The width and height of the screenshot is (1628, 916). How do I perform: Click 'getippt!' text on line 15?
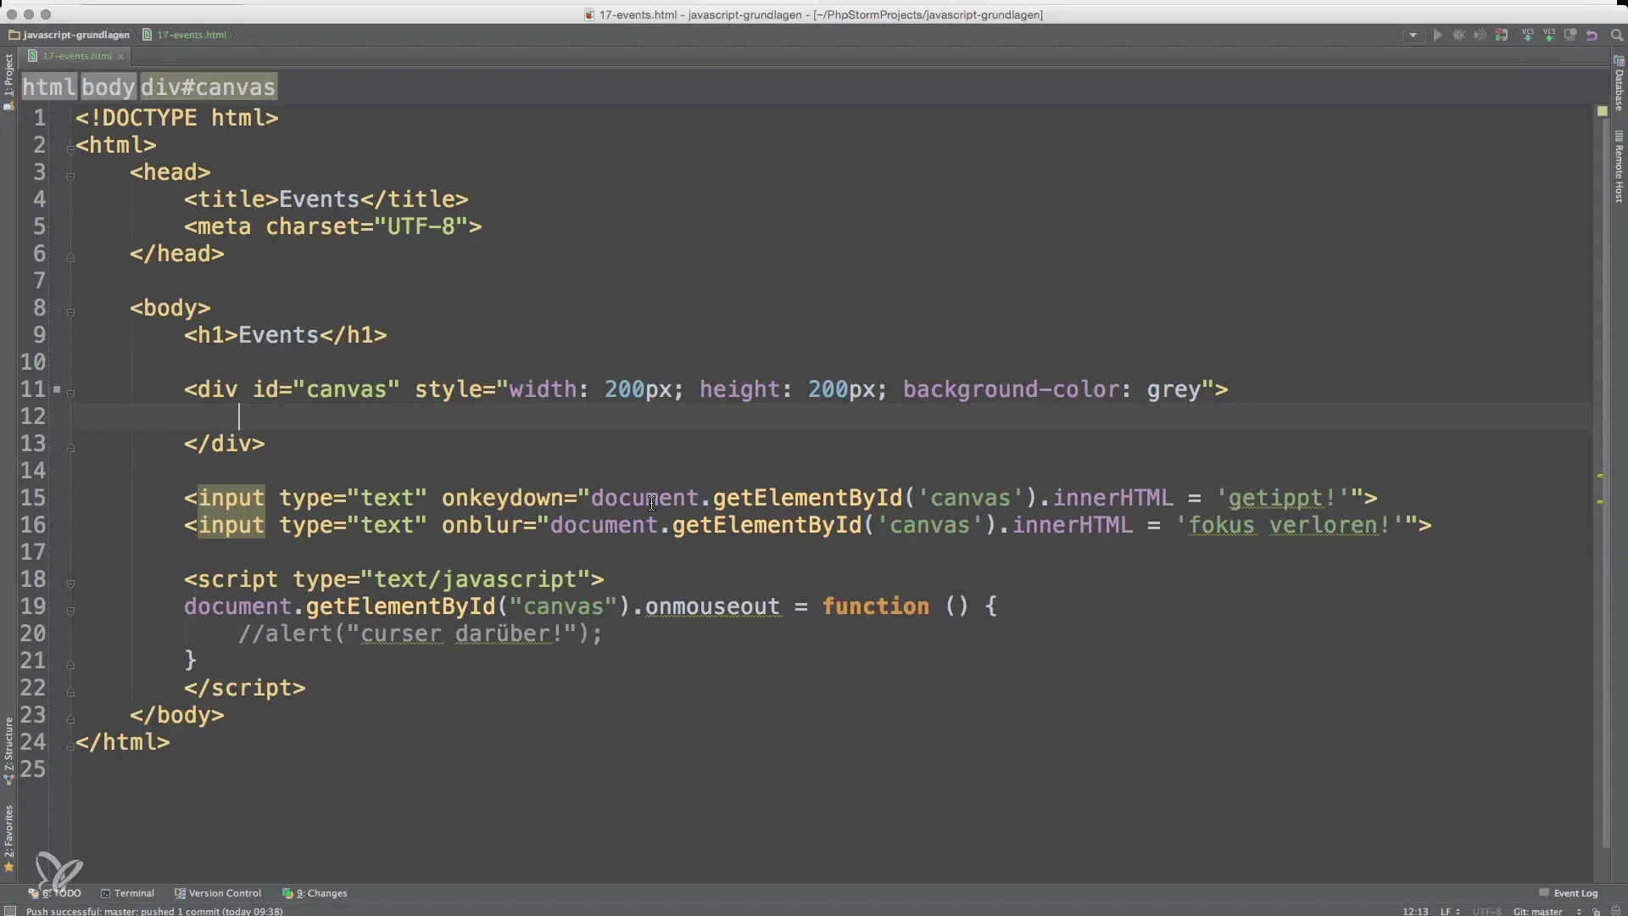click(x=1282, y=498)
